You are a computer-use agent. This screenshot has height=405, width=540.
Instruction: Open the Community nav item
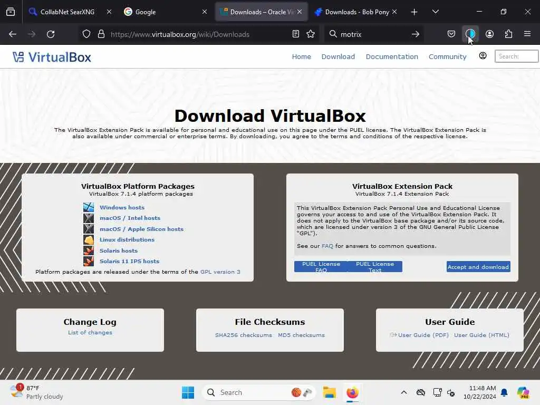coord(447,56)
